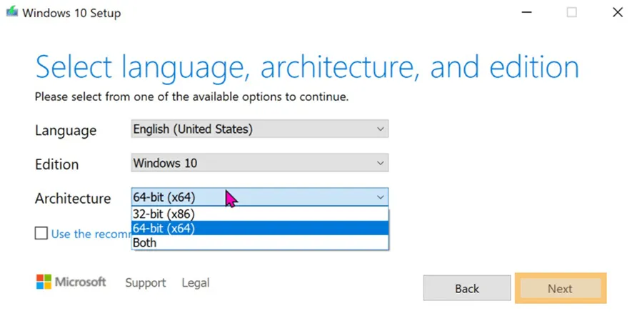Minimize the Windows 10 Setup window
Image resolution: width=637 pixels, height=321 pixels.
point(526,12)
